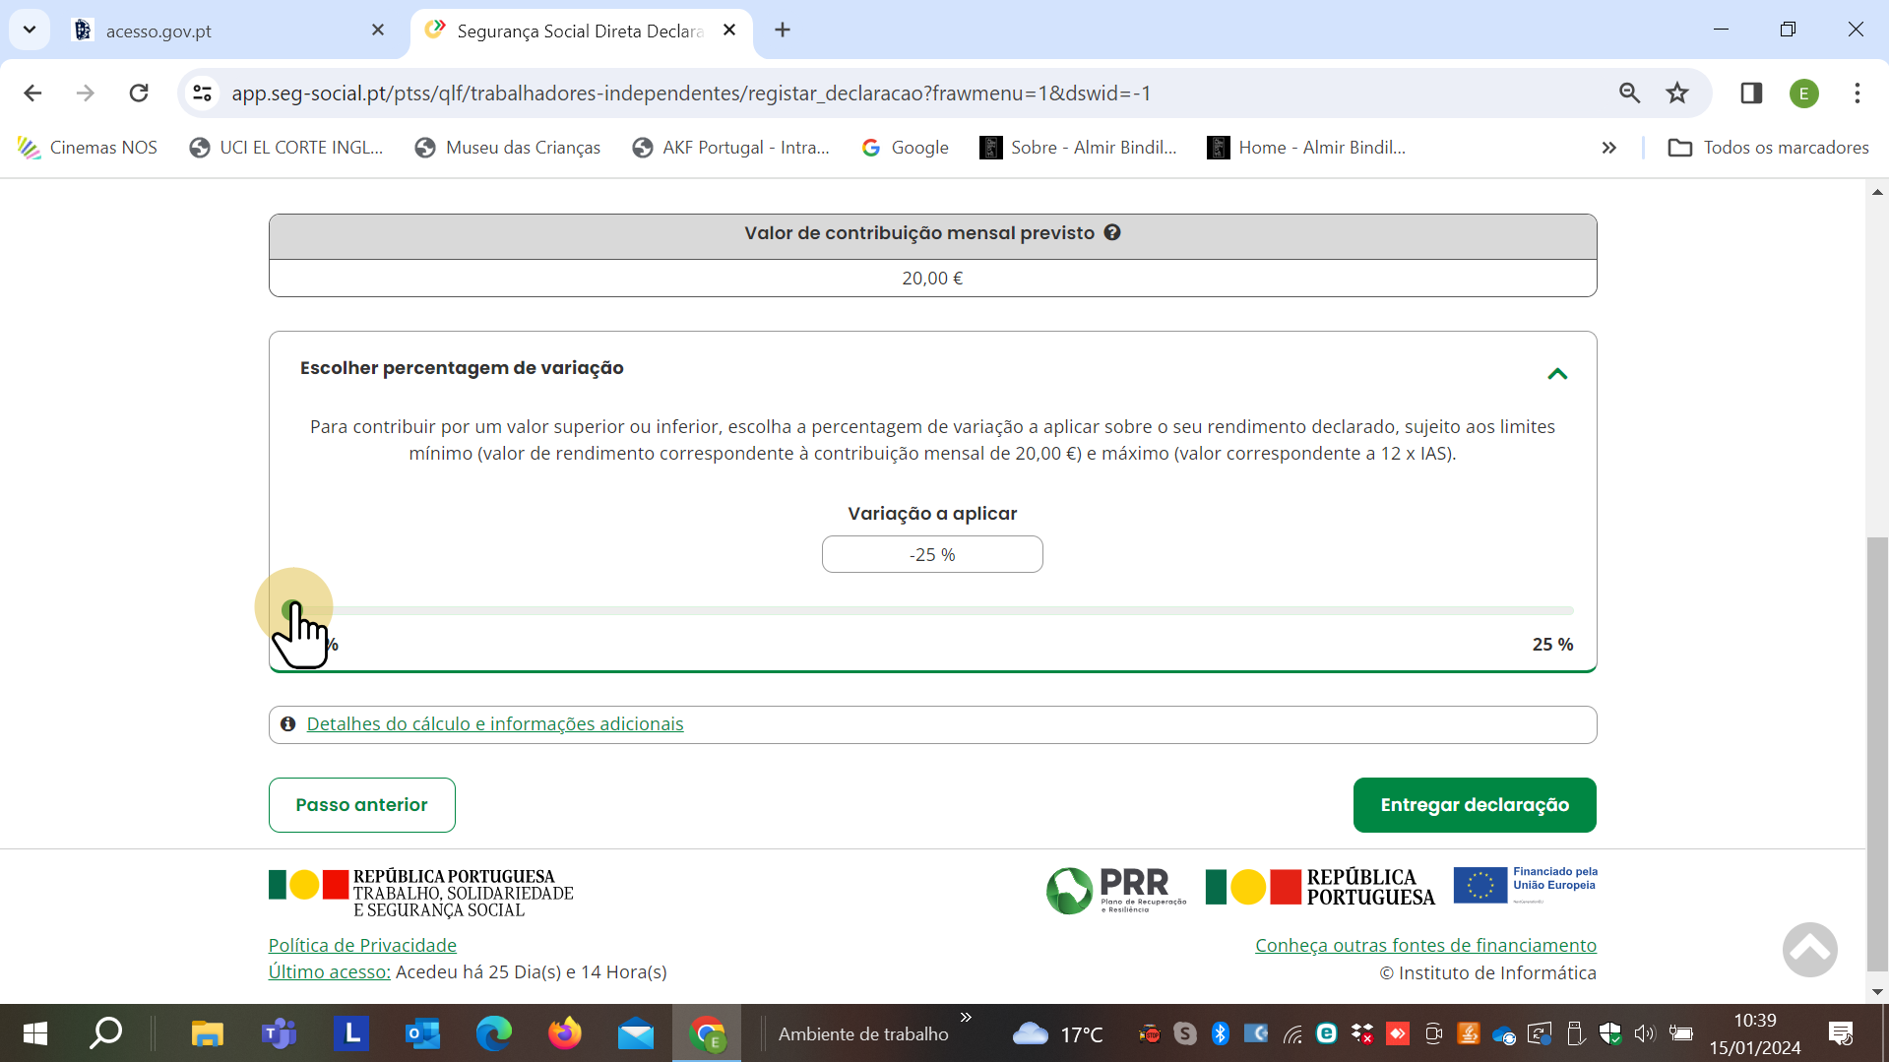Expand the tab search dropdown

pyautogui.click(x=30, y=31)
